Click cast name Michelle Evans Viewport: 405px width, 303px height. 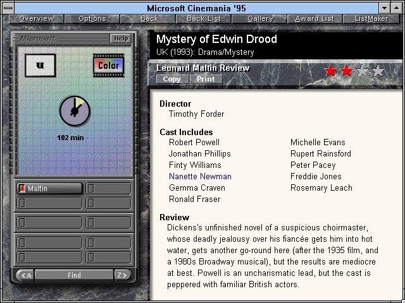click(318, 143)
